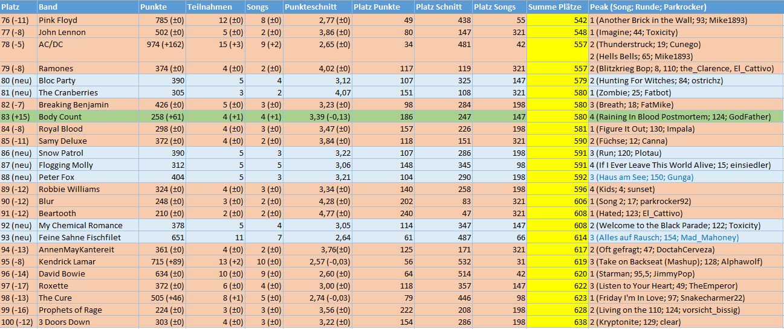The width and height of the screenshot is (784, 329).
Task: Select the 'John Lennon' band cell
Action: (87, 32)
